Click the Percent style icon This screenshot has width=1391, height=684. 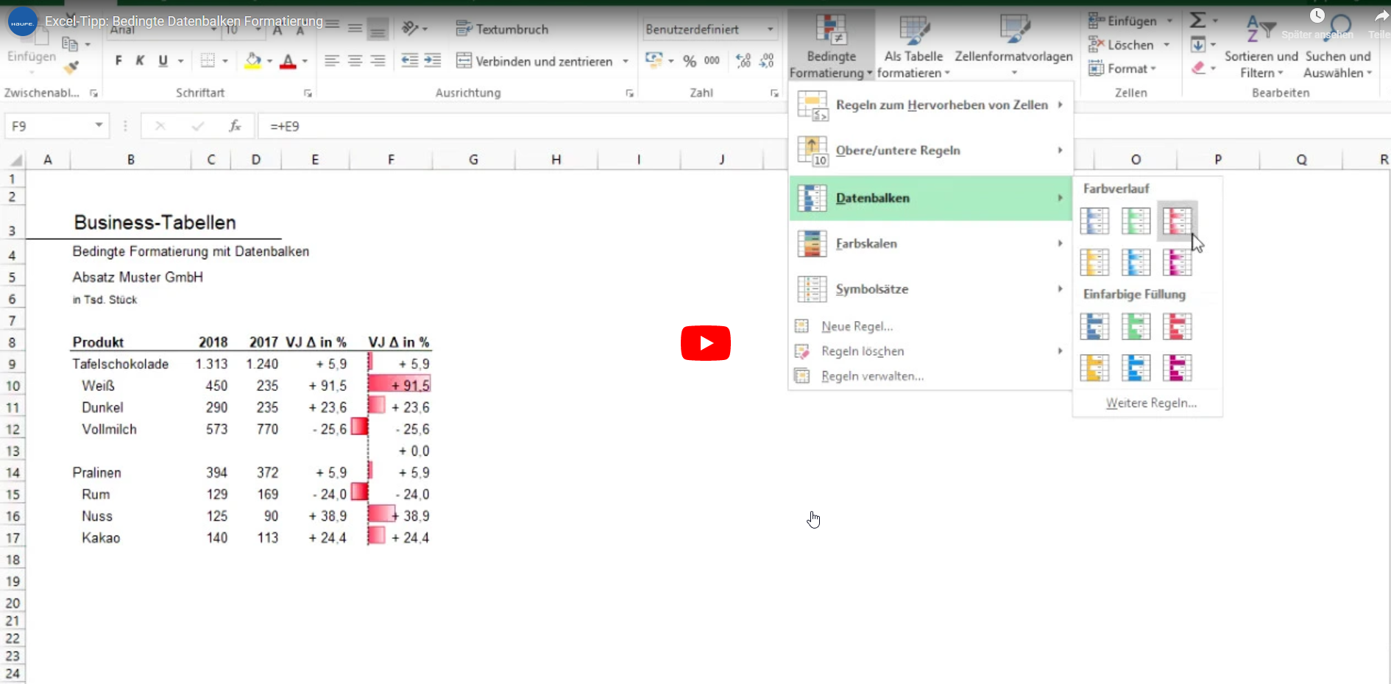click(x=689, y=61)
